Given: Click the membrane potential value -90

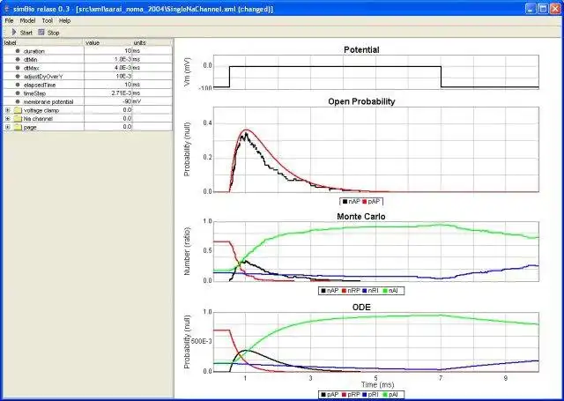Looking at the screenshot, I should click(x=108, y=101).
